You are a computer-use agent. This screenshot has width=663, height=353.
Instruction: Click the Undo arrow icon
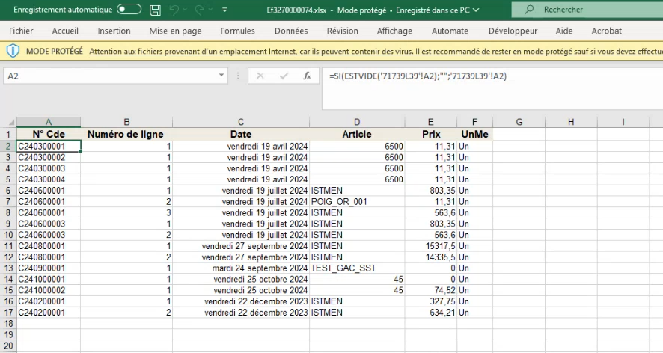[174, 10]
